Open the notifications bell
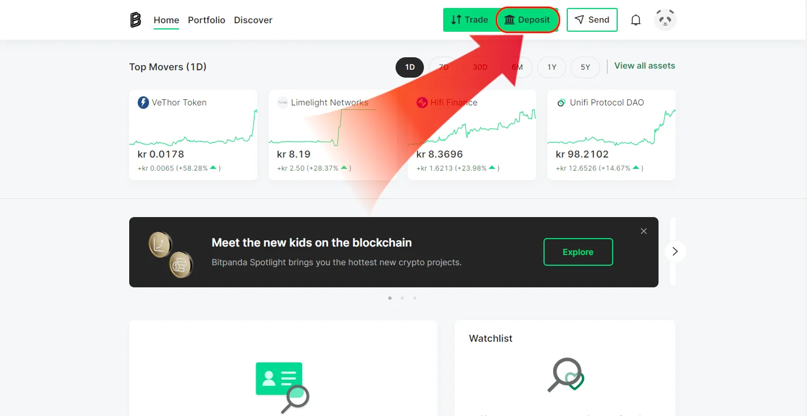 pyautogui.click(x=636, y=20)
